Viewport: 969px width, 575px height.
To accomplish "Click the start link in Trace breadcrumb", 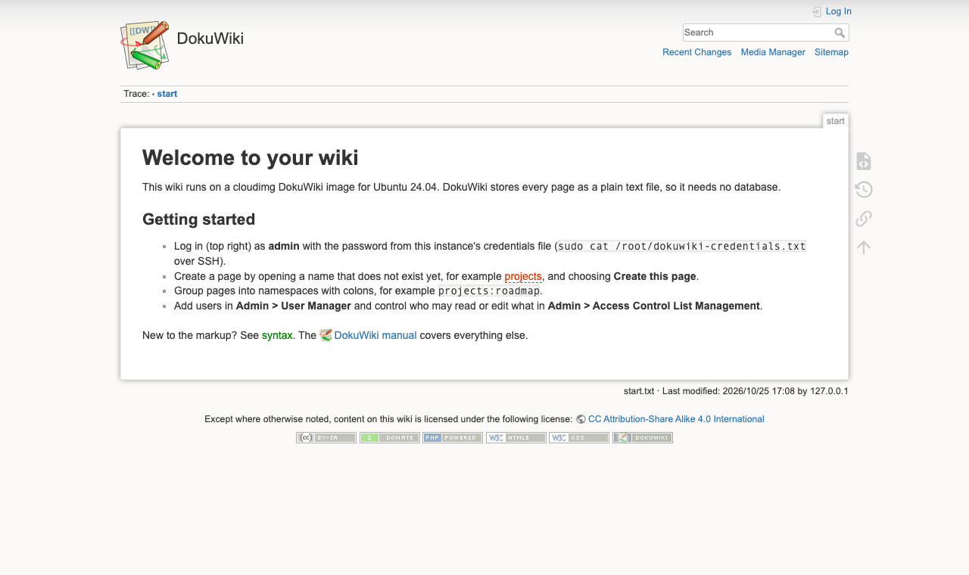I will click(167, 94).
